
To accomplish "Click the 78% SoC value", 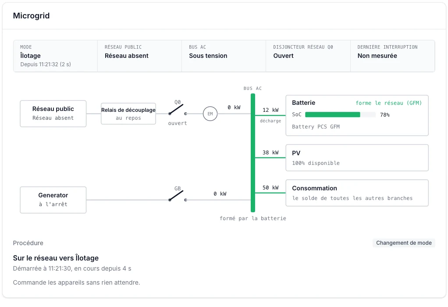I will 385,115.
